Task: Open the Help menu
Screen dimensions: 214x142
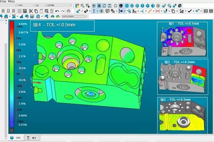Action: (x=11, y=1)
